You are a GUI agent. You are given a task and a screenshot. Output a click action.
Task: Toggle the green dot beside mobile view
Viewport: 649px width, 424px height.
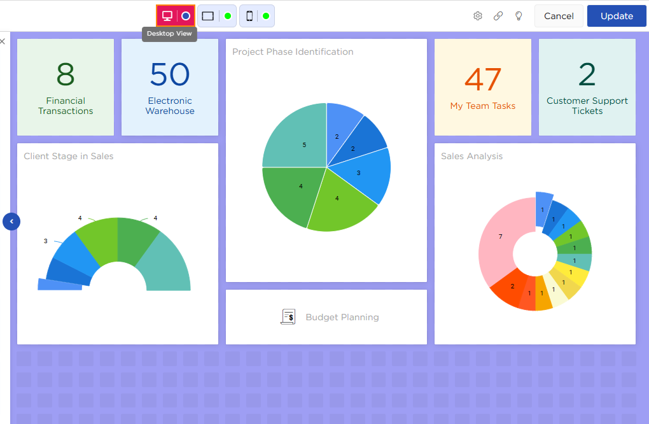pos(266,16)
